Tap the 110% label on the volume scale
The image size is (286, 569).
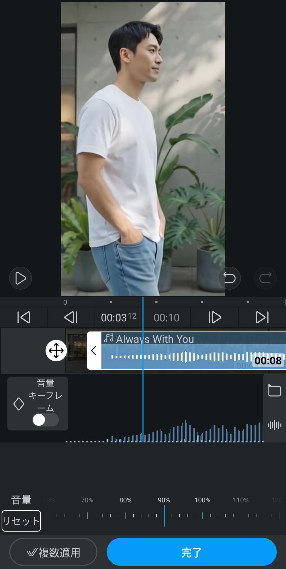pyautogui.click(x=241, y=500)
